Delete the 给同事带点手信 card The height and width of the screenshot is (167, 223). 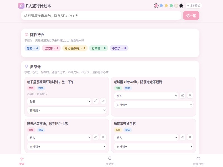[x=190, y=137]
